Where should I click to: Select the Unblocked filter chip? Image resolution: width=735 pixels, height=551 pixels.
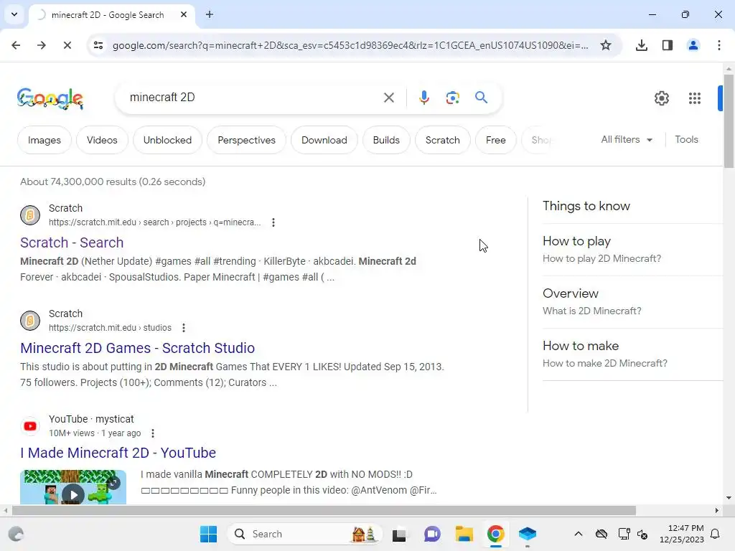[x=167, y=140]
